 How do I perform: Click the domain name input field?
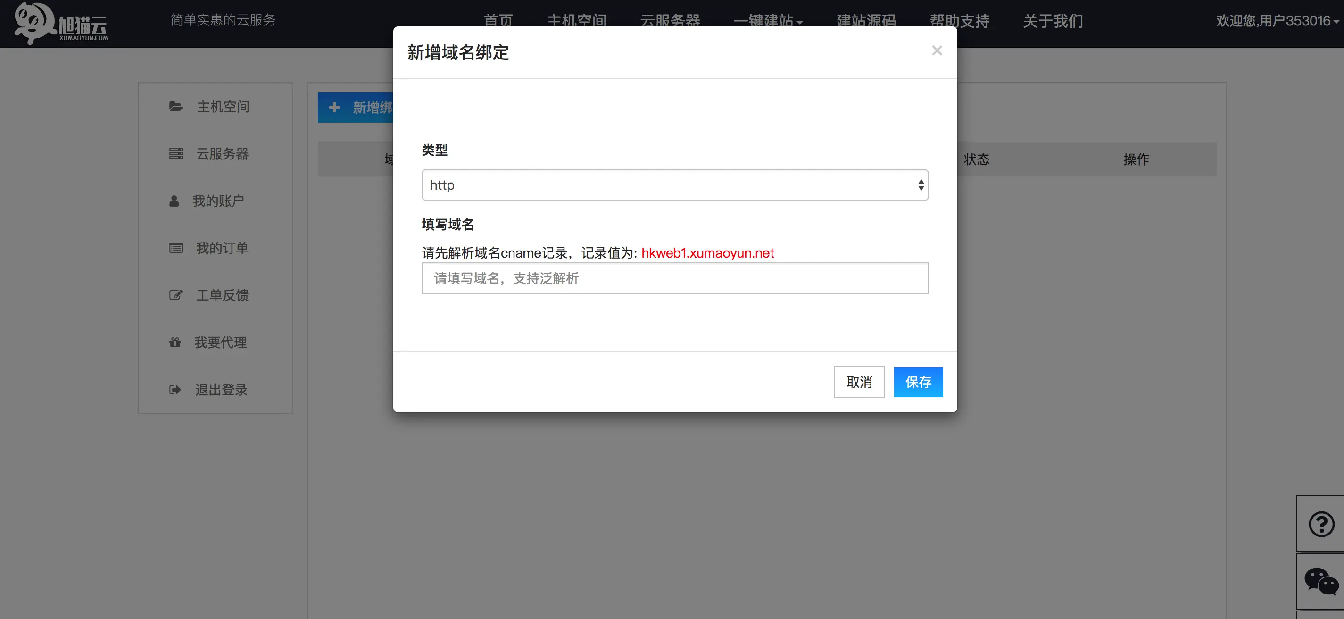tap(675, 278)
